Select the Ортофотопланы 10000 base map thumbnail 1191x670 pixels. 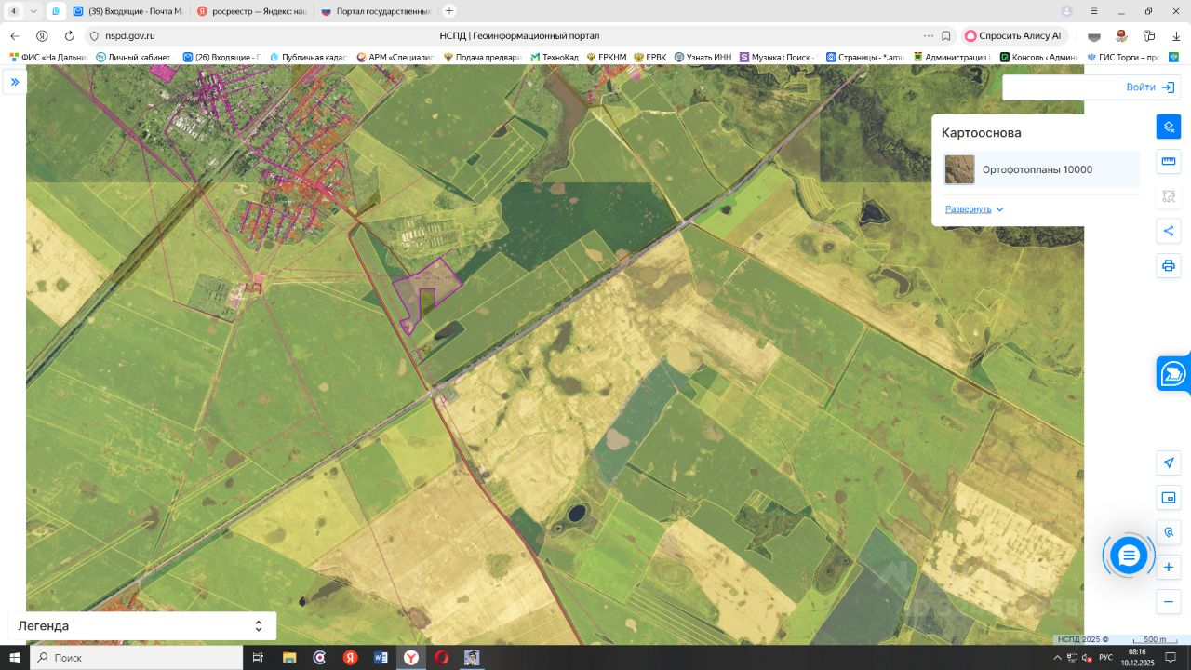(959, 169)
